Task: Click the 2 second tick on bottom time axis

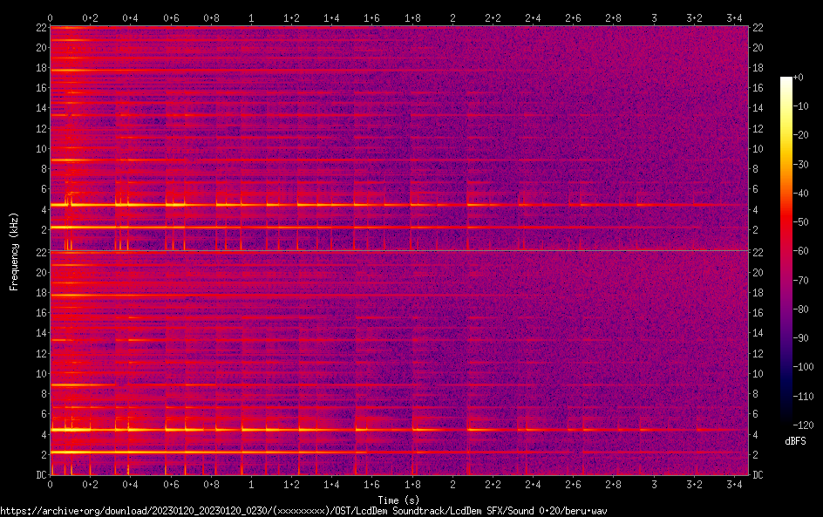Action: (x=452, y=484)
